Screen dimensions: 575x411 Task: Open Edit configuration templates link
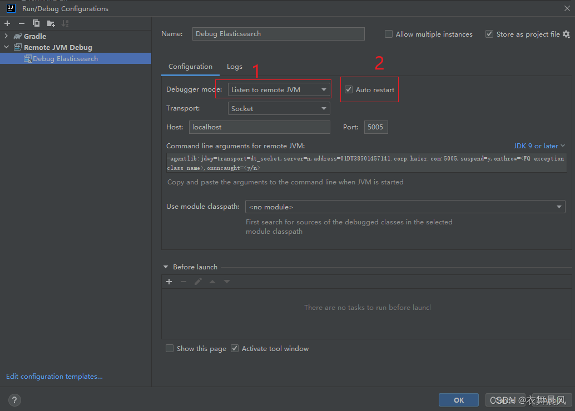pyautogui.click(x=54, y=377)
